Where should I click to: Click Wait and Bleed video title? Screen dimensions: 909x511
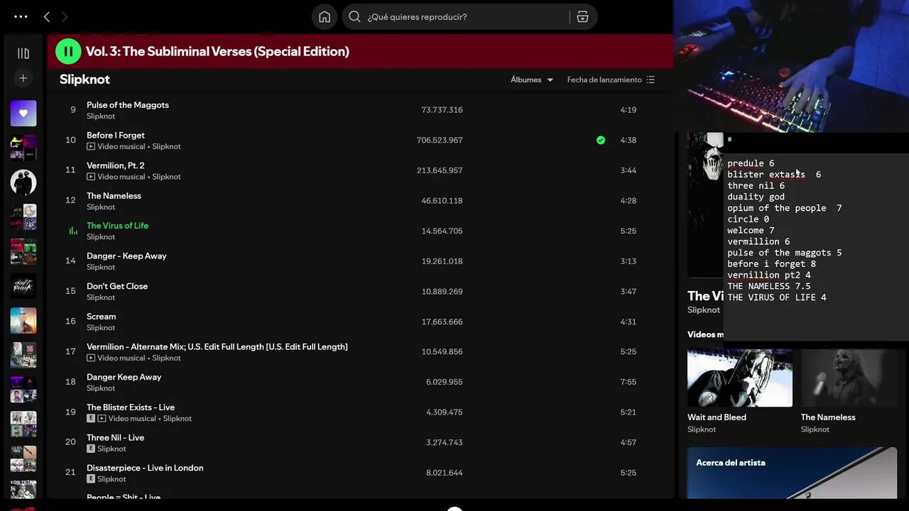pos(717,417)
